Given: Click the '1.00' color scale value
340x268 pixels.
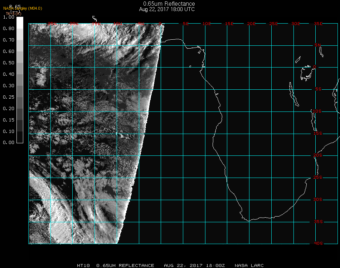Looking at the screenshot, I should (x=9, y=17).
